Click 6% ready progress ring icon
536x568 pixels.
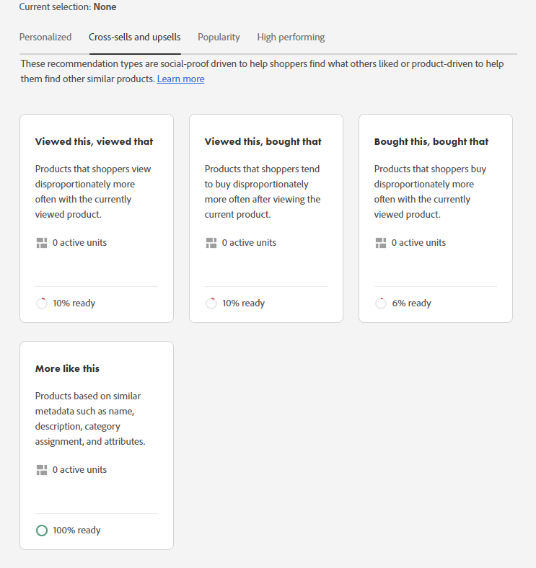point(381,303)
